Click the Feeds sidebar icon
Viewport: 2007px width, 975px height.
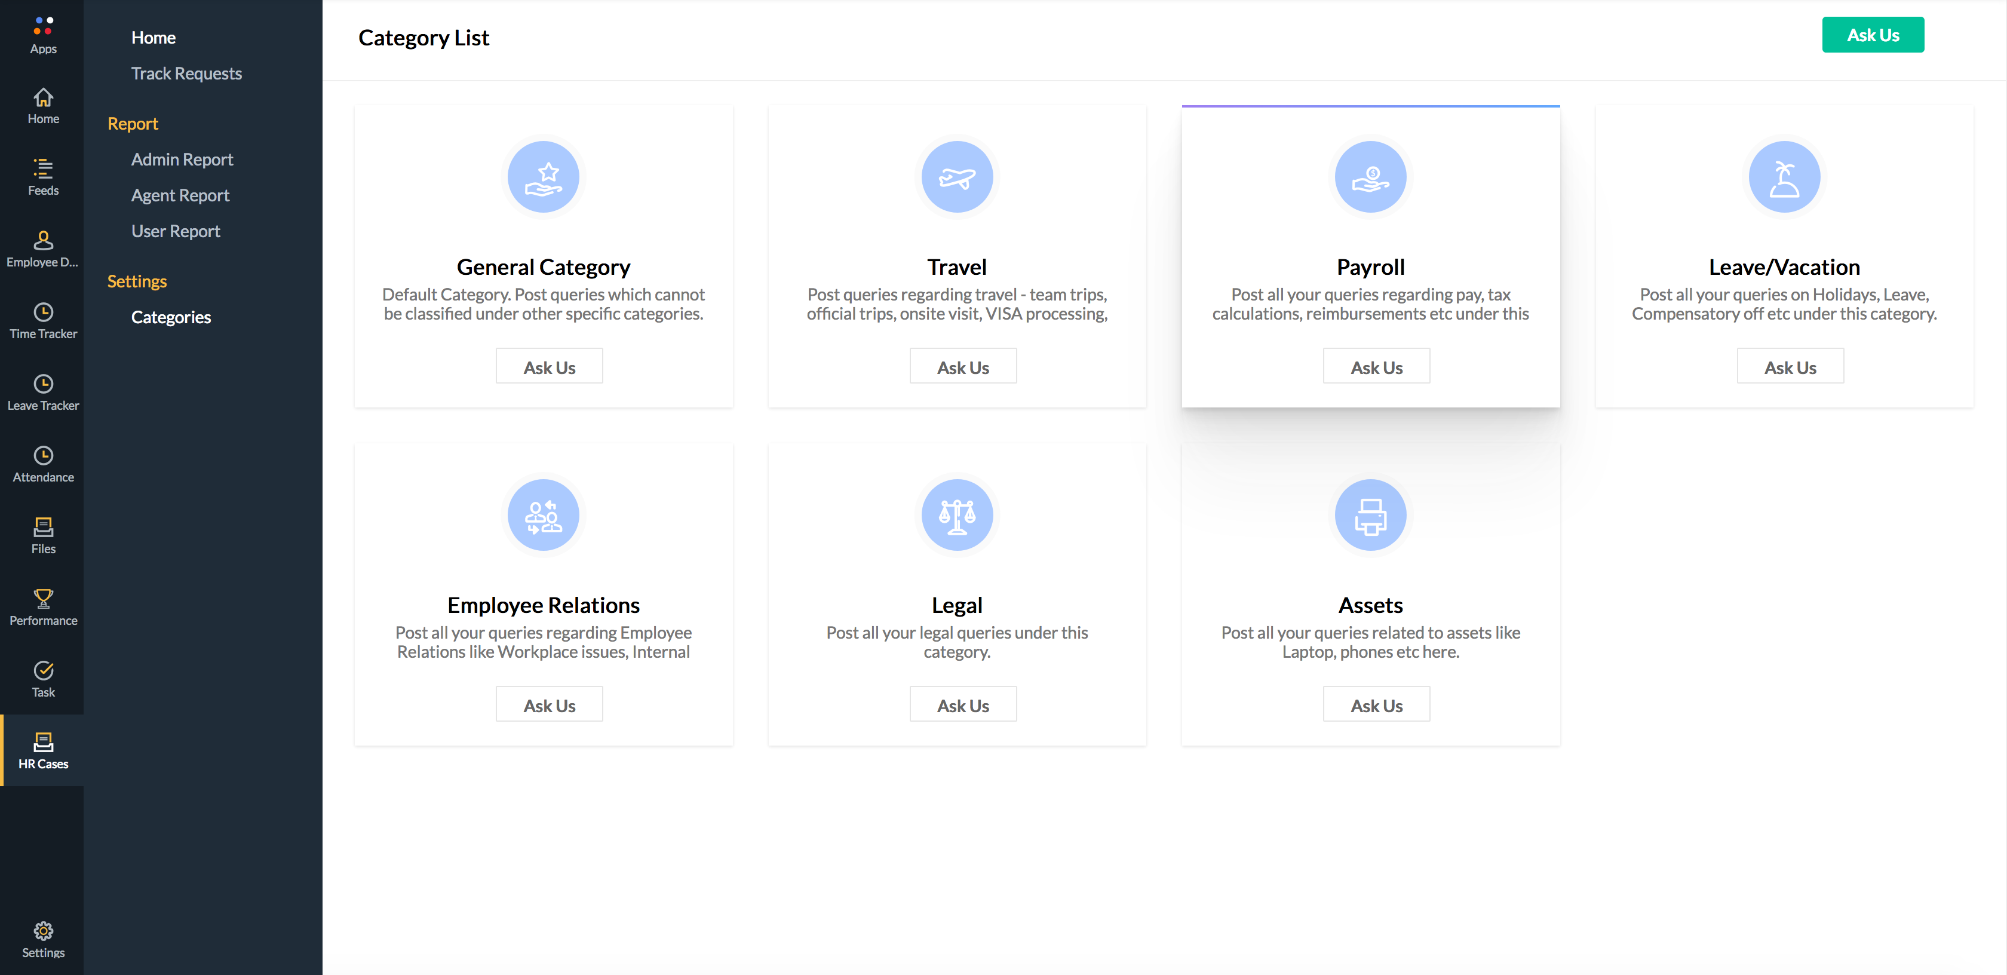[x=43, y=176]
